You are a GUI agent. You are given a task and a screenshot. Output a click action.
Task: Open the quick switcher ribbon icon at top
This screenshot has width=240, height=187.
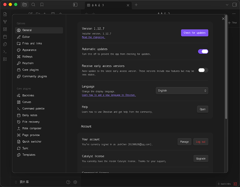click(5, 14)
